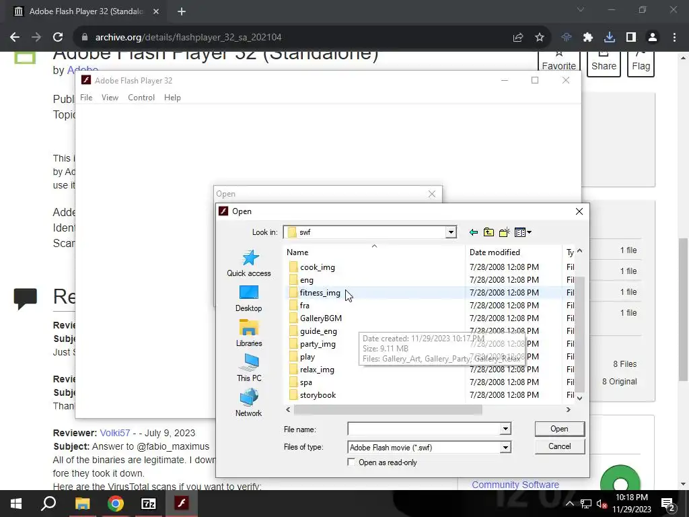Toggle Chrome side panel icon
Viewport: 689px width, 517px height.
(x=631, y=38)
